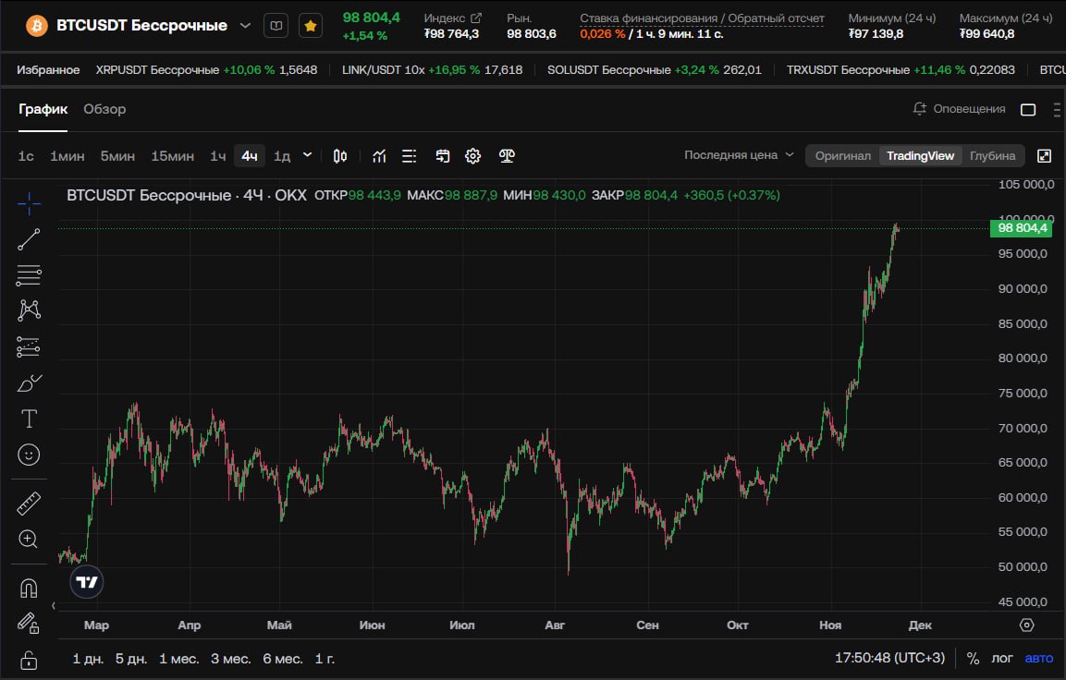Set chart range to 1 дн.
The image size is (1066, 680).
[x=89, y=658]
